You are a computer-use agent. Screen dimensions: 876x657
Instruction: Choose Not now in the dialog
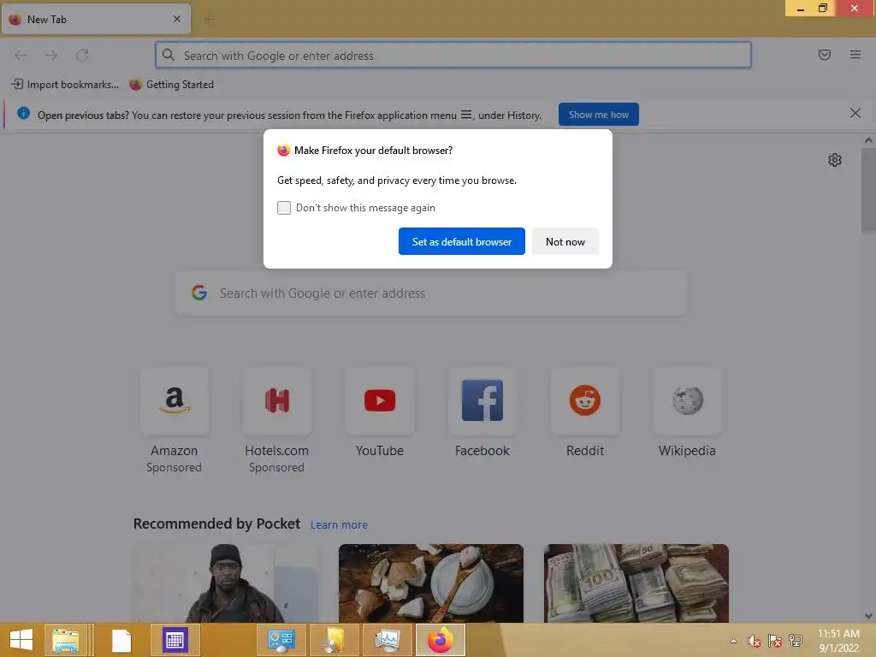pyautogui.click(x=565, y=241)
